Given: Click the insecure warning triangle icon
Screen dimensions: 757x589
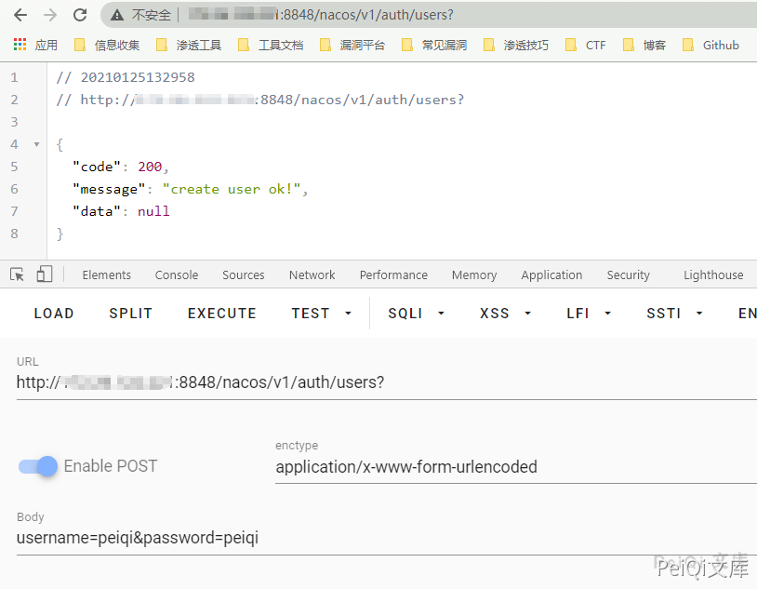Looking at the screenshot, I should click(117, 15).
